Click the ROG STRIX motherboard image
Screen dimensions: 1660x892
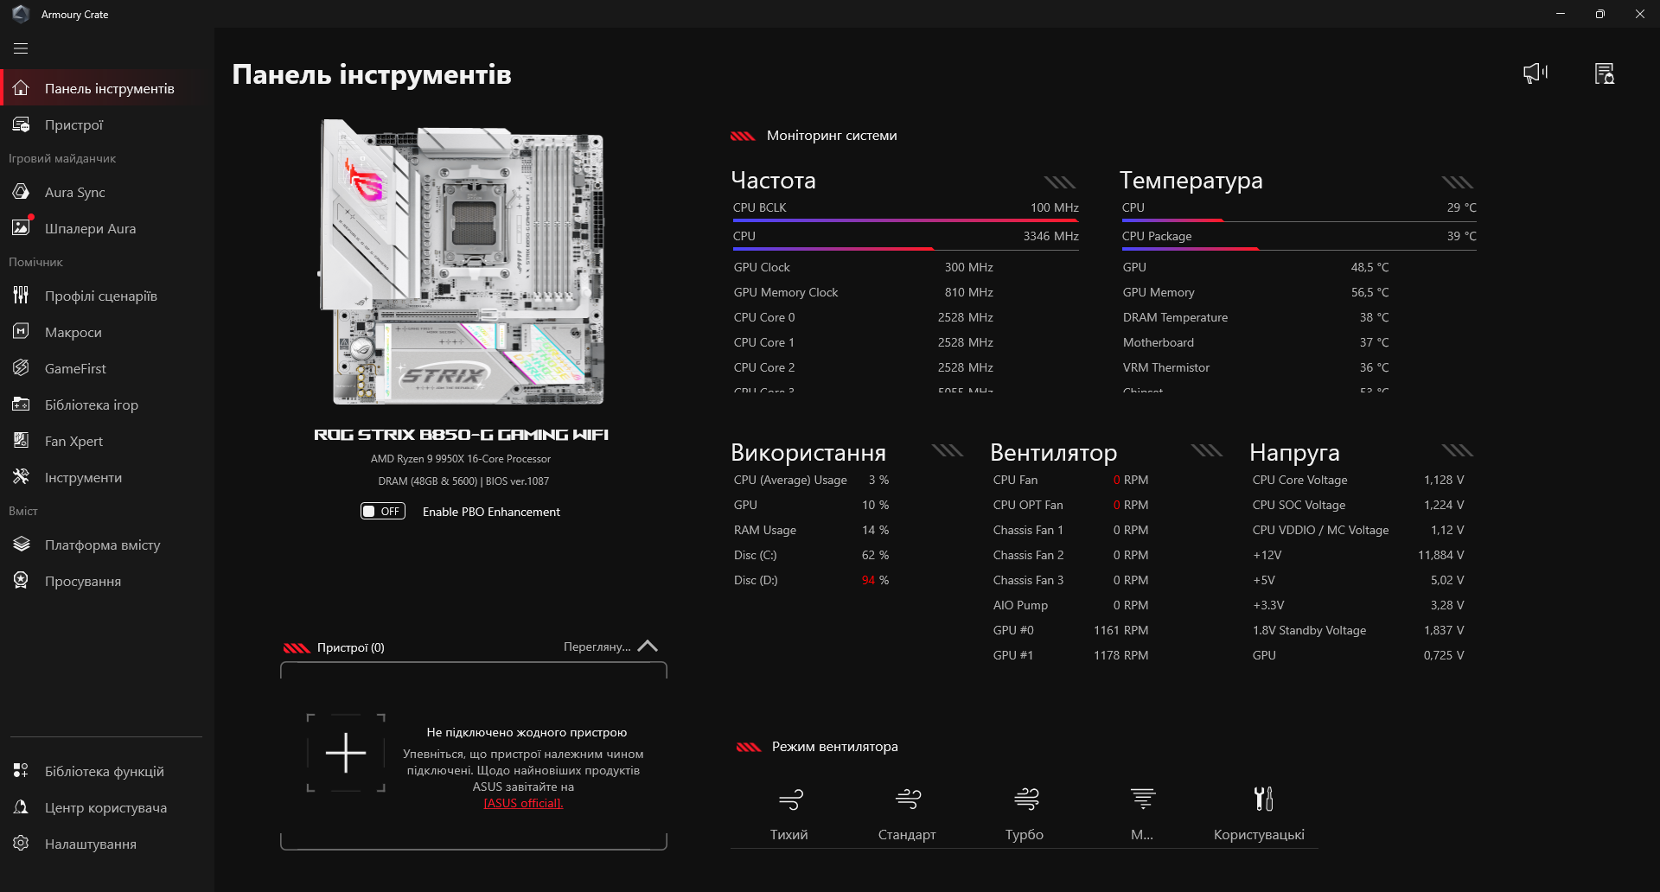point(462,262)
